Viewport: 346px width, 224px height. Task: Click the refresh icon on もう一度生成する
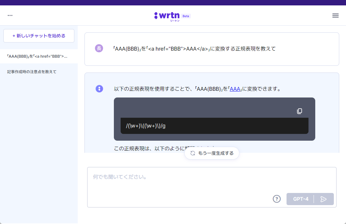193,153
